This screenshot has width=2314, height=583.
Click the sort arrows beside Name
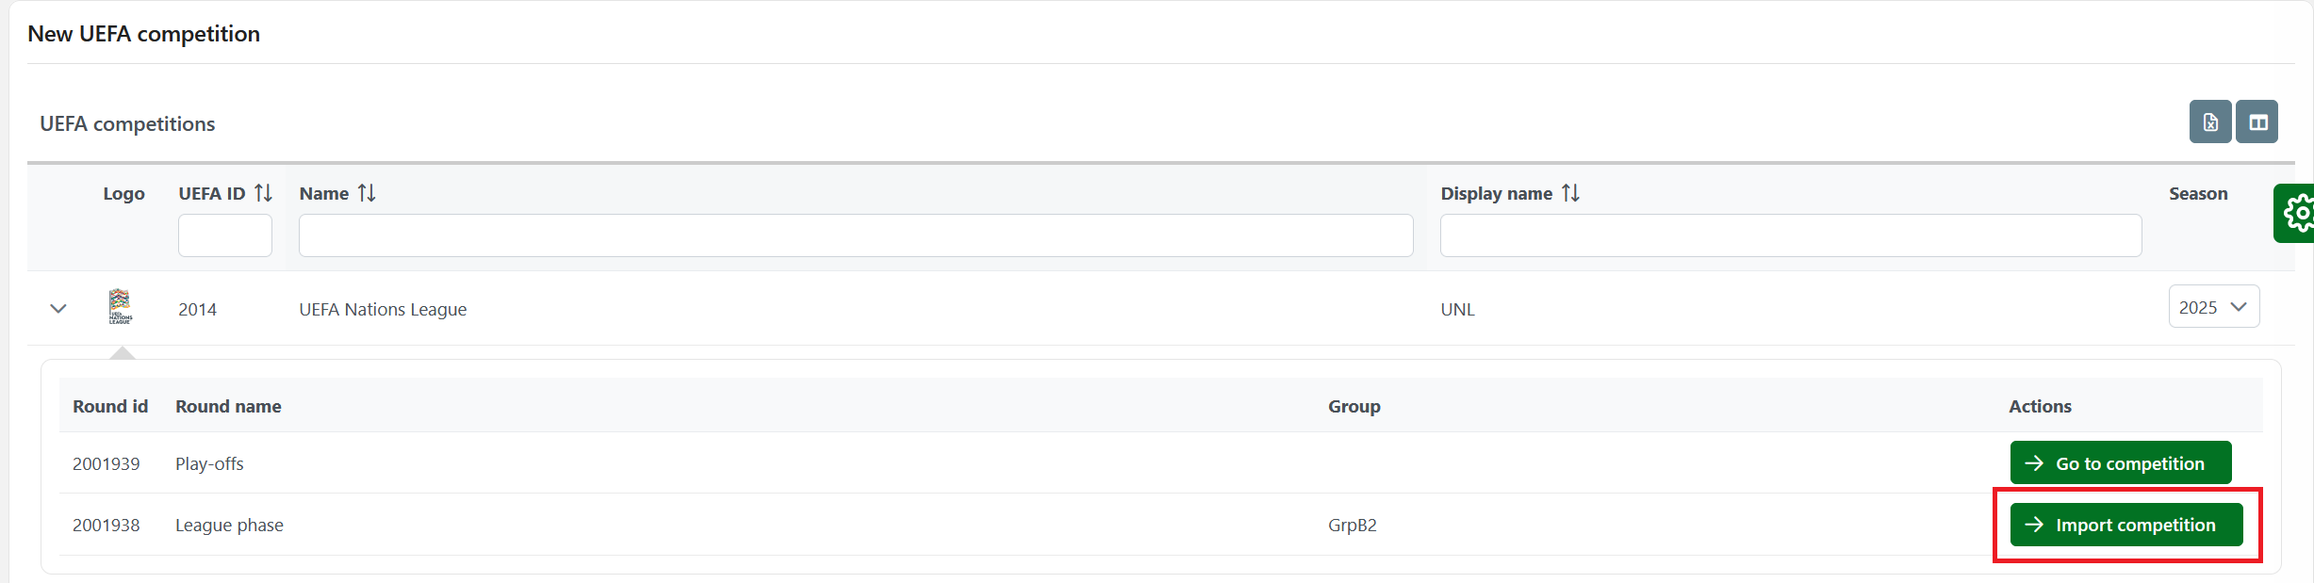[x=367, y=193]
